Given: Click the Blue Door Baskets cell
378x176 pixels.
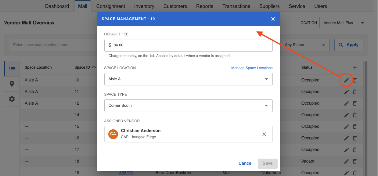Looking at the screenshot, I should [173, 173].
